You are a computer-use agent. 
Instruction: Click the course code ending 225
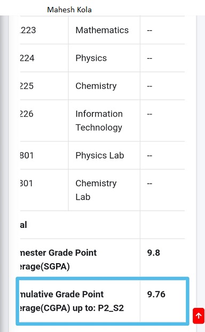27,86
